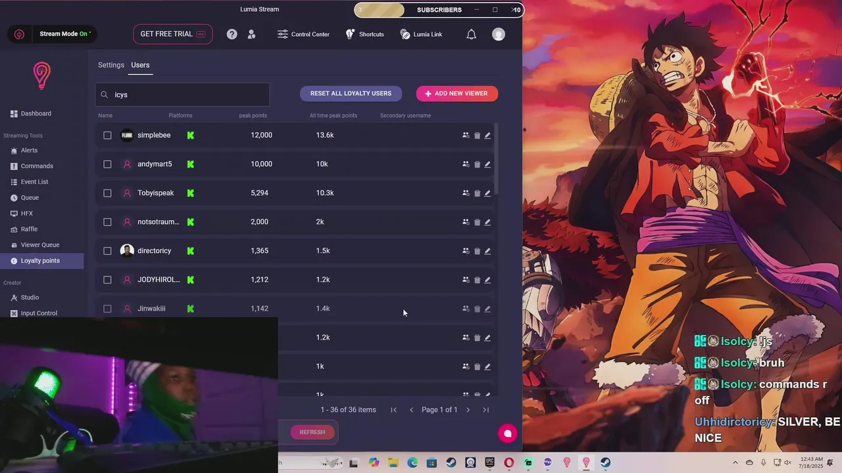Open the community people icon in header

pos(251,34)
